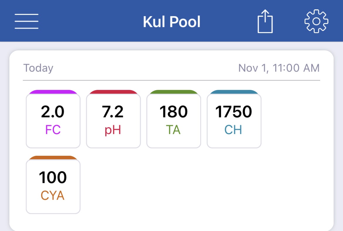This screenshot has height=231, width=343.
Task: Click the orange CYA color bar
Action: 53,158
